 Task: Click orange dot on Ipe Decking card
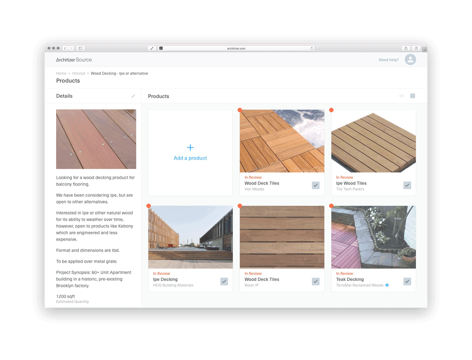click(x=148, y=206)
